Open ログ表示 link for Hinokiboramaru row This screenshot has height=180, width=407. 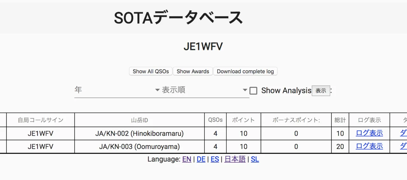pyautogui.click(x=369, y=133)
